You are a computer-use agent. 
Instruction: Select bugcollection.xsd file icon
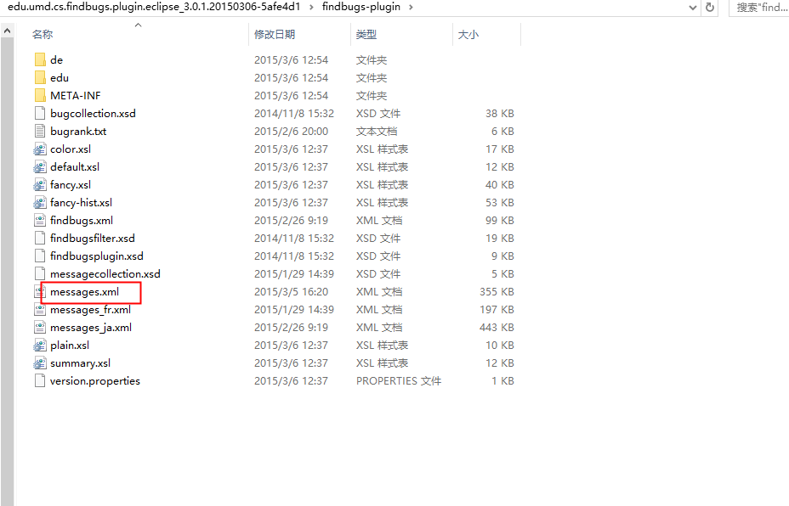coord(40,114)
